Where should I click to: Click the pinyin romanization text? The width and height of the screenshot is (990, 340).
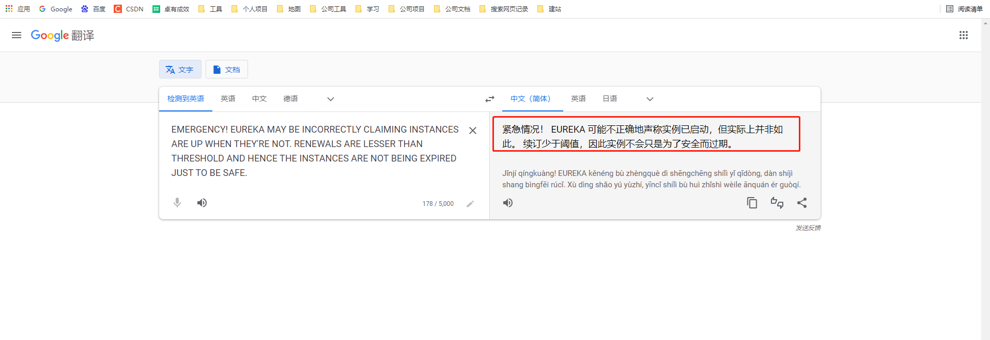[x=652, y=179]
